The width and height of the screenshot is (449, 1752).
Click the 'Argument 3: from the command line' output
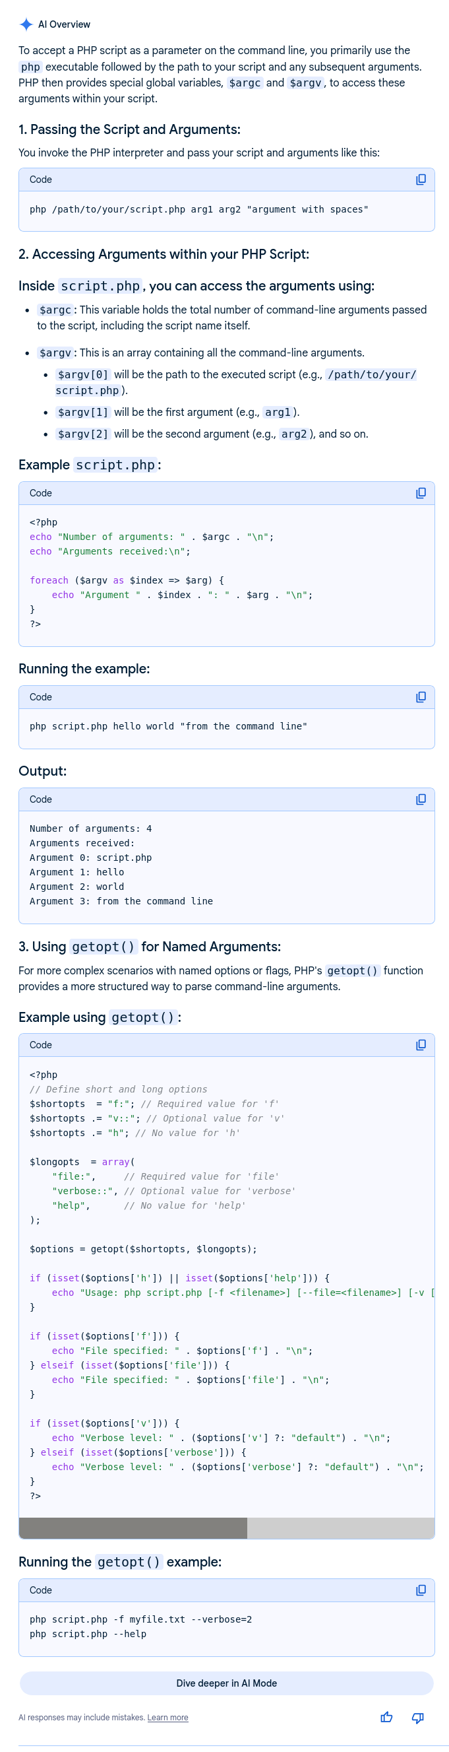pos(121,901)
